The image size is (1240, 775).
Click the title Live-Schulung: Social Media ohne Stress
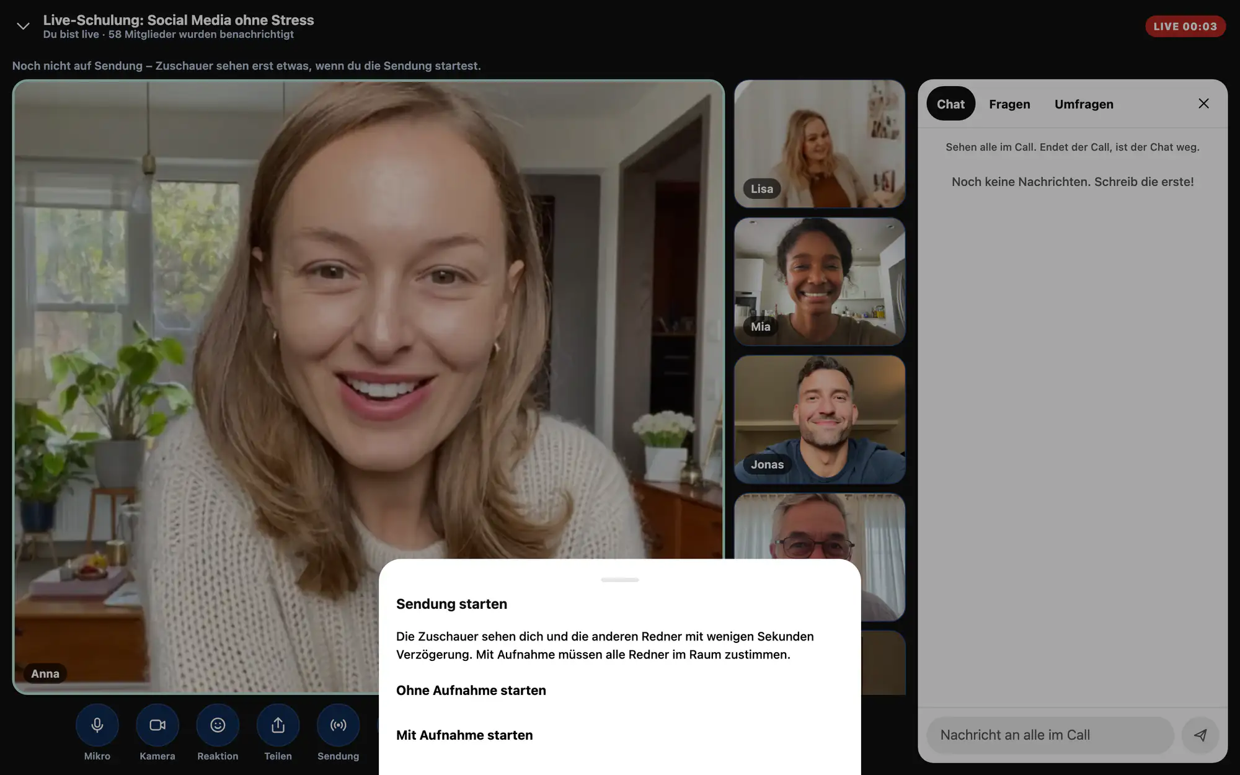[x=179, y=20]
